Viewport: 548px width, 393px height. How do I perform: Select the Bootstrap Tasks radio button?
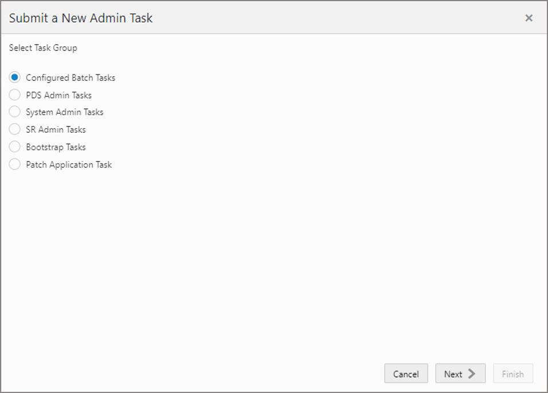pyautogui.click(x=14, y=147)
